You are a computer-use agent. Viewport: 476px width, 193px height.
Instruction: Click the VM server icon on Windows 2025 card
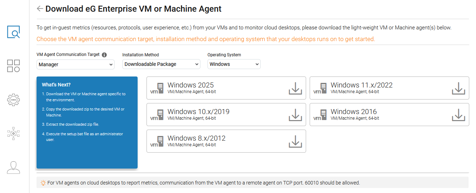coord(157,88)
